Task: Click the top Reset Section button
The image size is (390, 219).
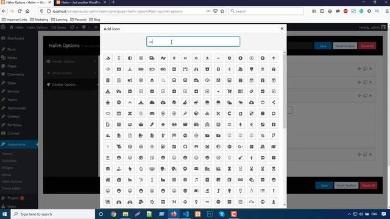Action: tap(345, 46)
